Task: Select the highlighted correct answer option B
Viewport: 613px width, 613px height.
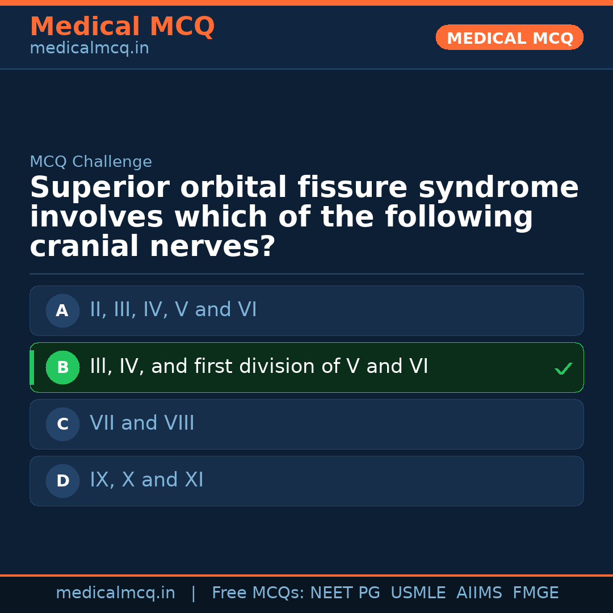Action: (306, 367)
